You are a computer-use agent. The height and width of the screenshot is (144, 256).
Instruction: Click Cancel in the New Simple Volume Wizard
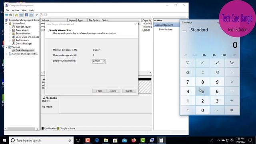[129, 91]
